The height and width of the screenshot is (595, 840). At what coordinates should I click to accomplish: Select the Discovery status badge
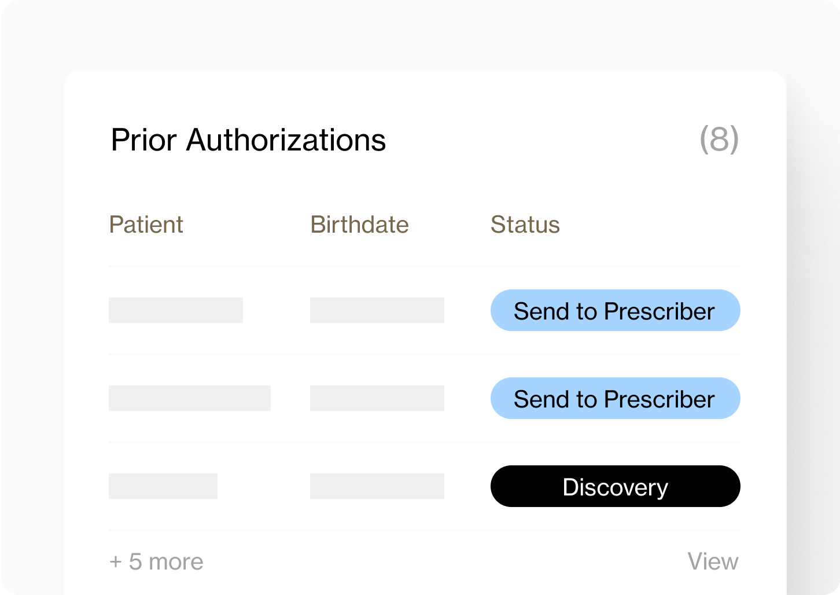pyautogui.click(x=615, y=486)
